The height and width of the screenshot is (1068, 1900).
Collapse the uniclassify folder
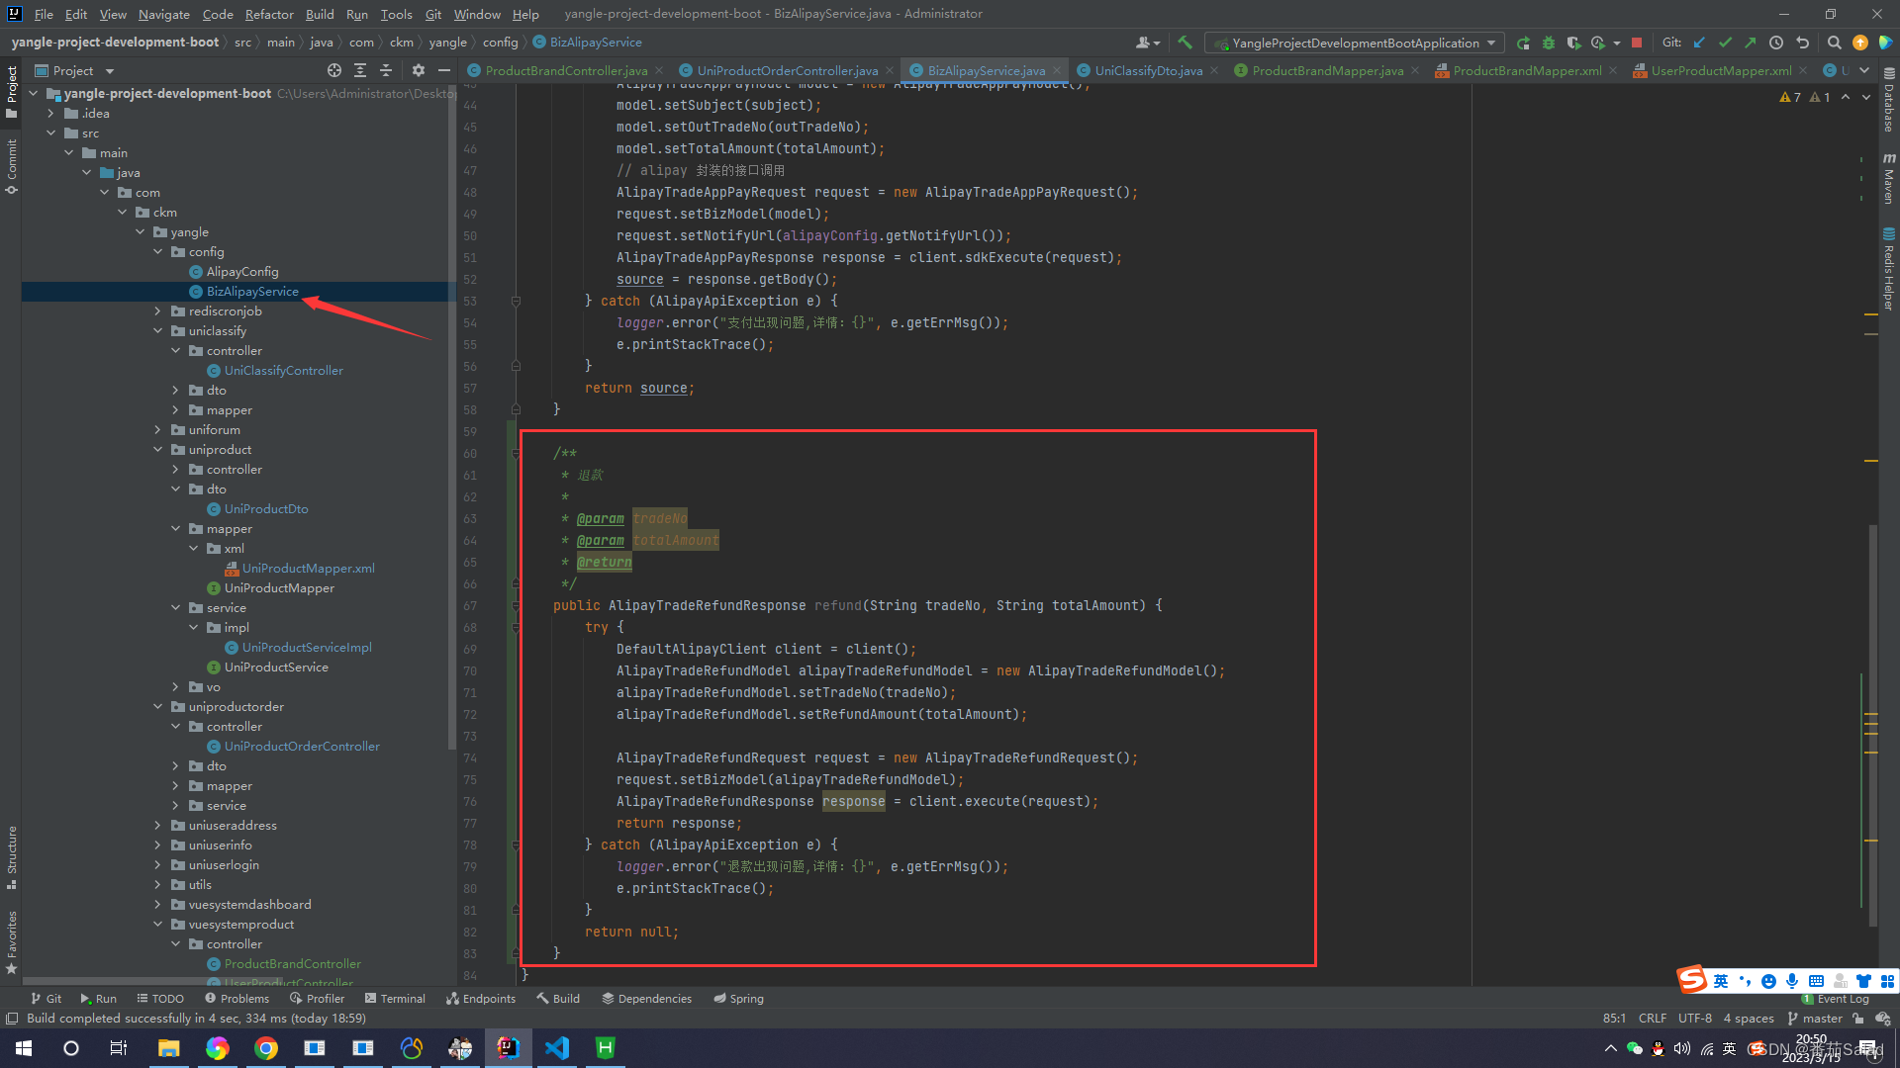tap(158, 330)
